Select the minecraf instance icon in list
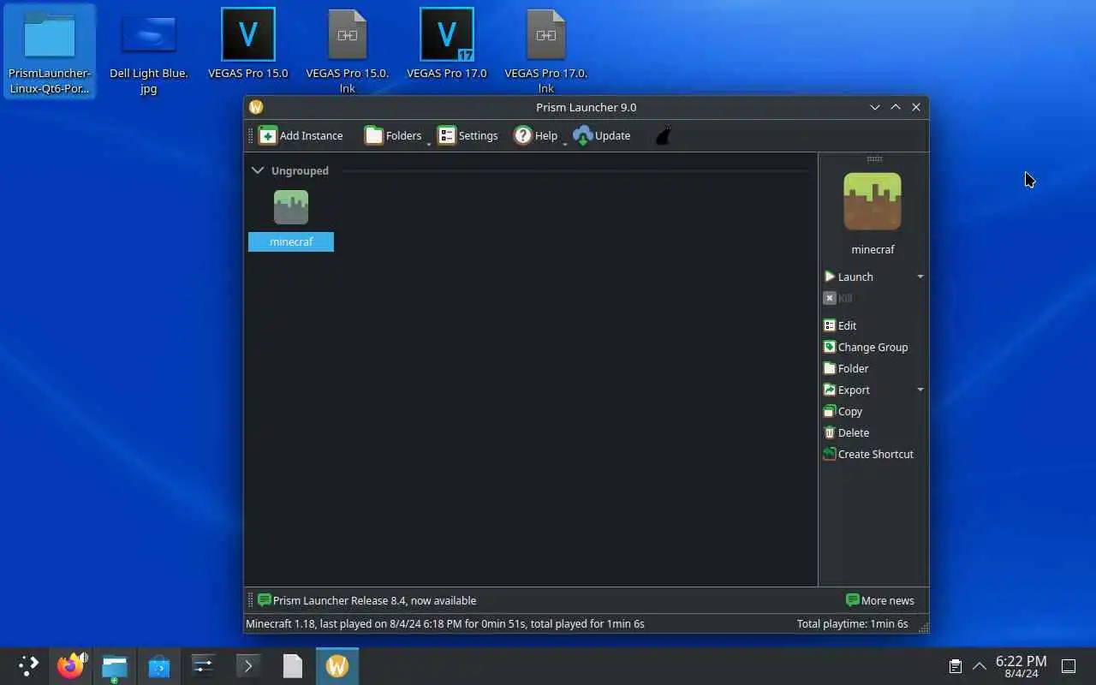This screenshot has height=685, width=1096. 291,207
